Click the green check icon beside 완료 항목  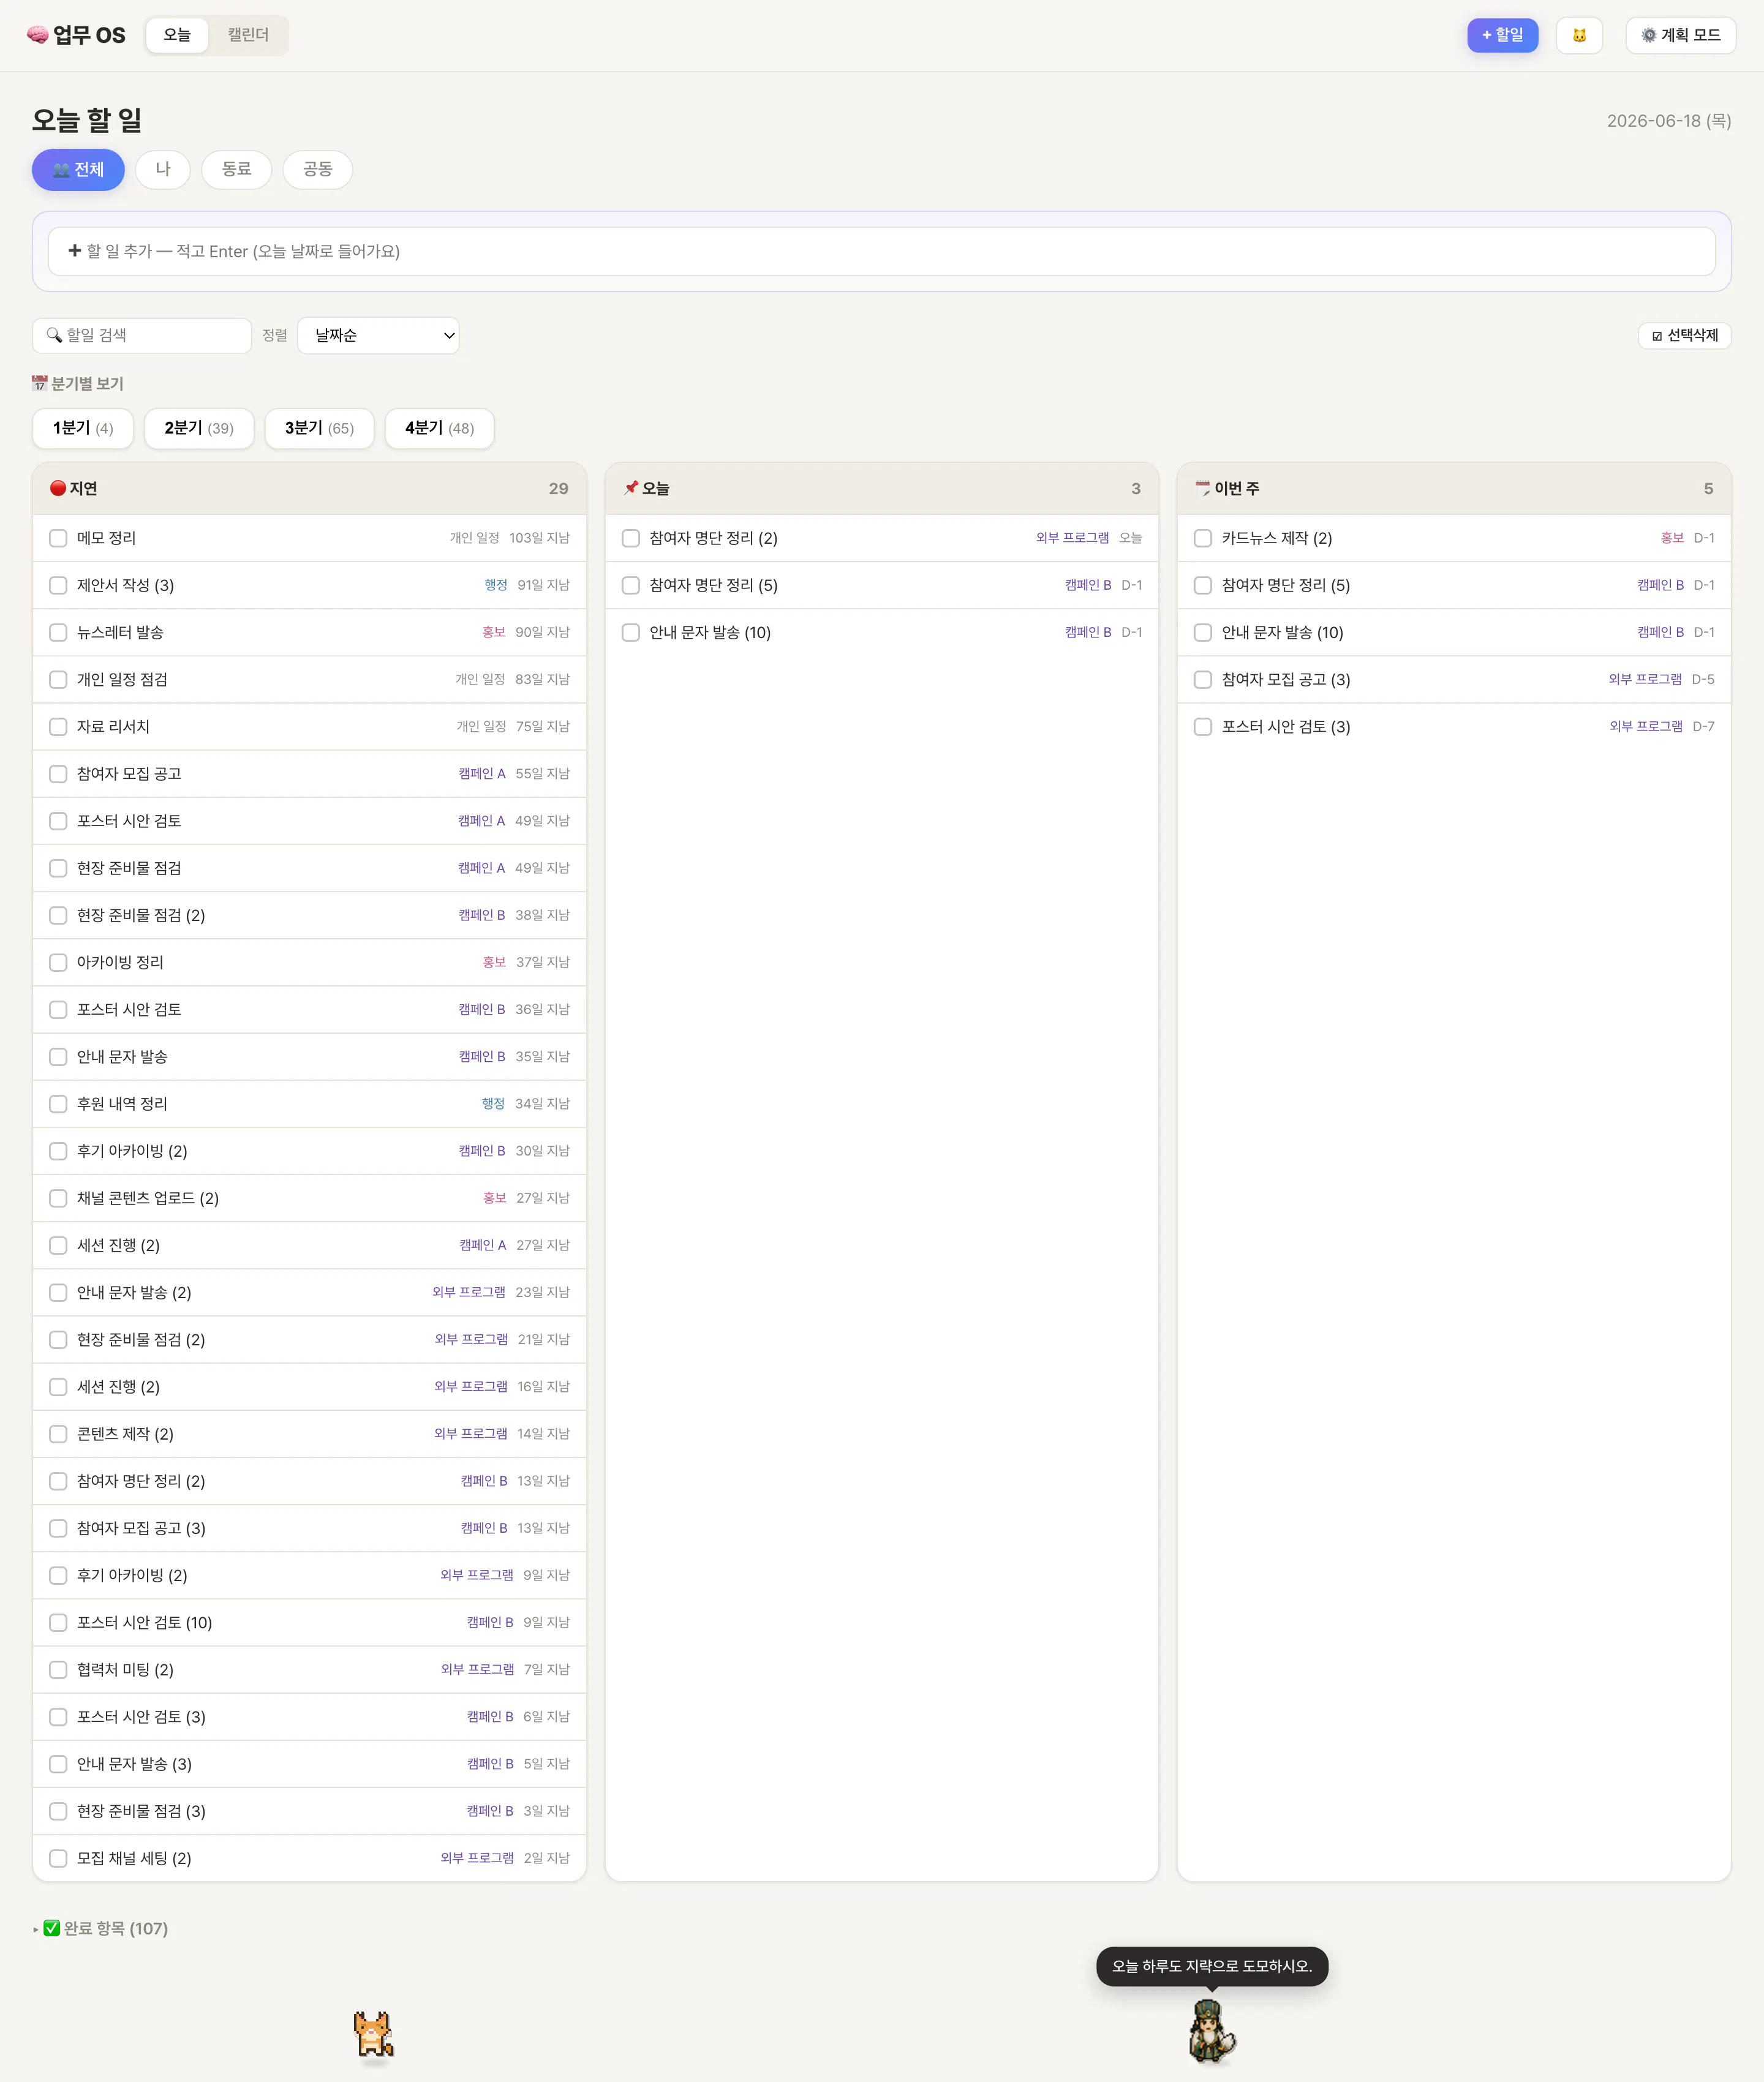[52, 1928]
